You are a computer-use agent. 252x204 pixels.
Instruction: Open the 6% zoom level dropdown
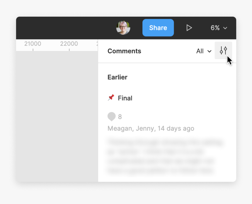[x=219, y=28]
